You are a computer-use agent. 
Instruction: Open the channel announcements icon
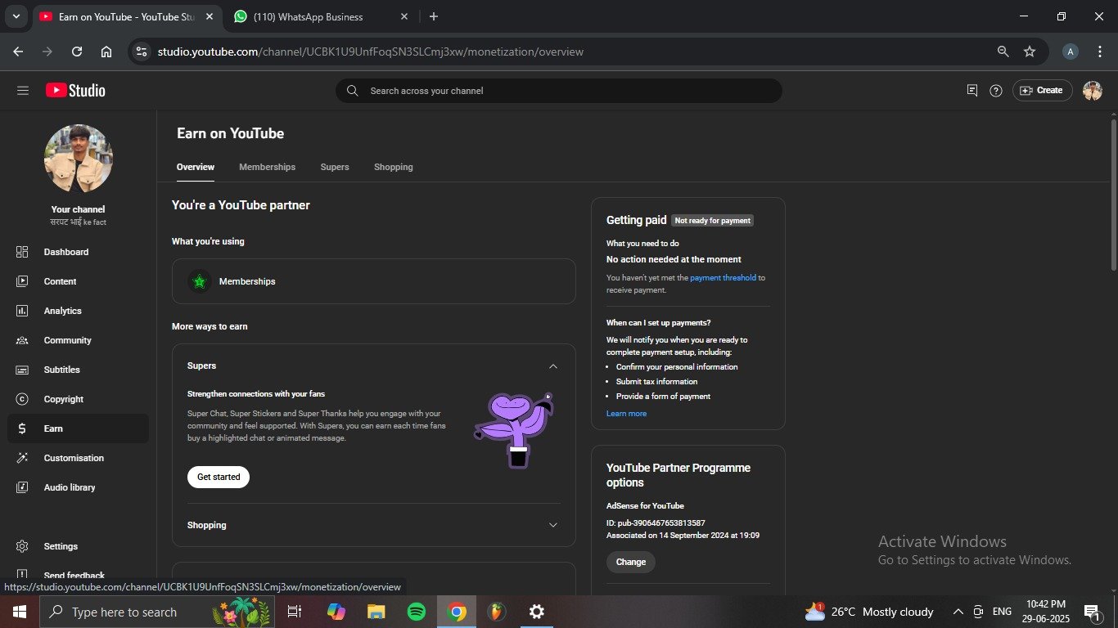[972, 91]
